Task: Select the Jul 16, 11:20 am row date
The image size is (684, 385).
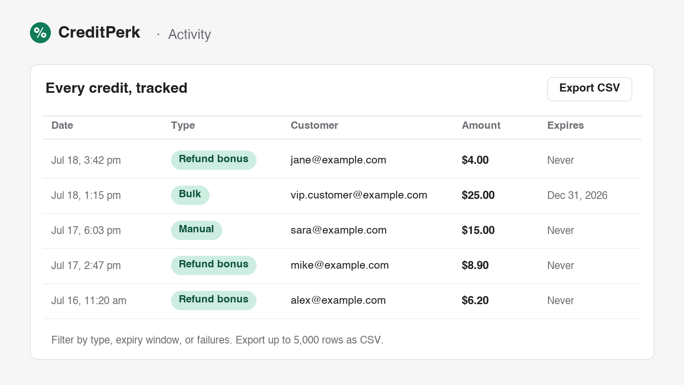Action: tap(89, 301)
